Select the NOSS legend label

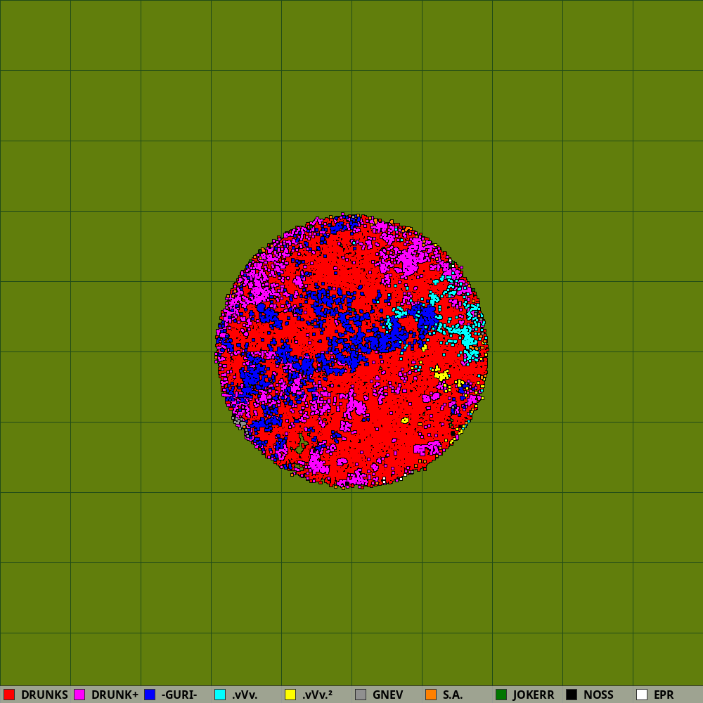point(598,695)
